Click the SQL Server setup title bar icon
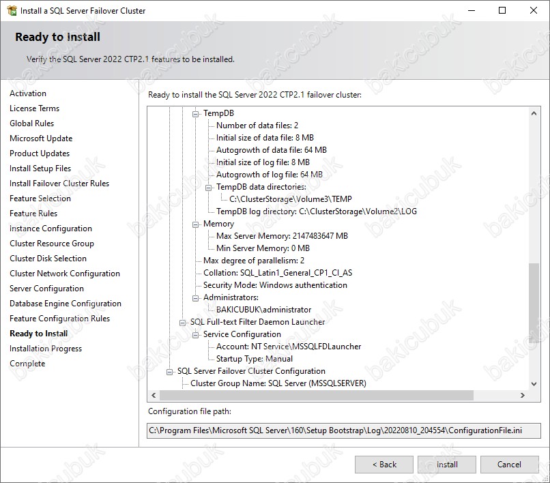This screenshot has height=483, width=550. 12,10
